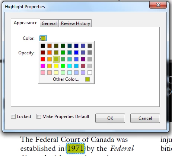Pick the maroon dark red swatch
Viewport: 172px width, 156px height.
pos(43,52)
